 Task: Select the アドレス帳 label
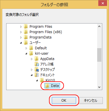(x=47, y=64)
